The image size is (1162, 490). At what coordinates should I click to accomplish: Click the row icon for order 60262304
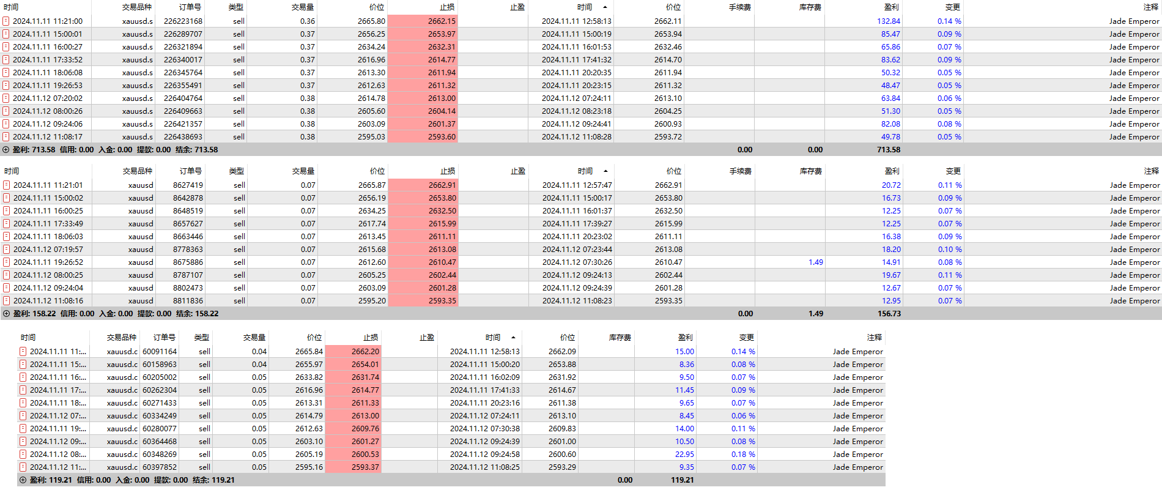coord(23,390)
